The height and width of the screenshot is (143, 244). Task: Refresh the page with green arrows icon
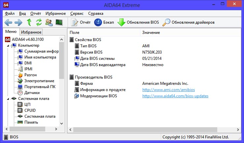[x=39, y=22]
